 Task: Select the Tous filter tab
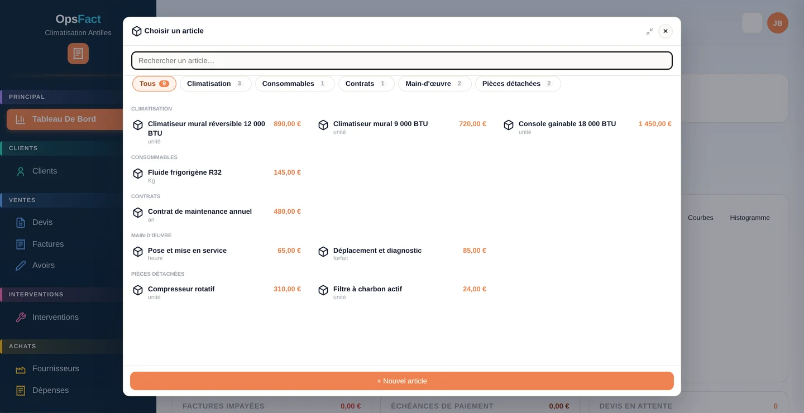coord(154,84)
